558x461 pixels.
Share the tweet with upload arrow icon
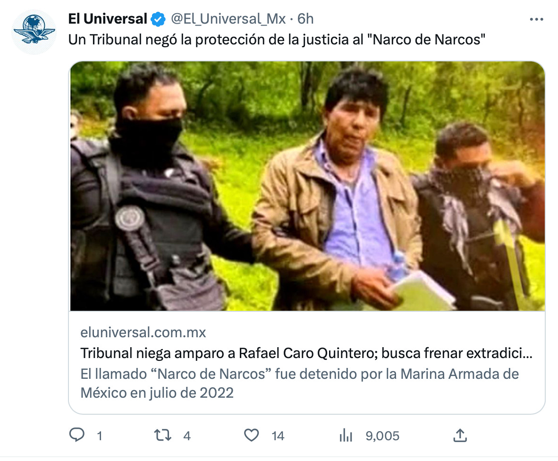pyautogui.click(x=460, y=435)
